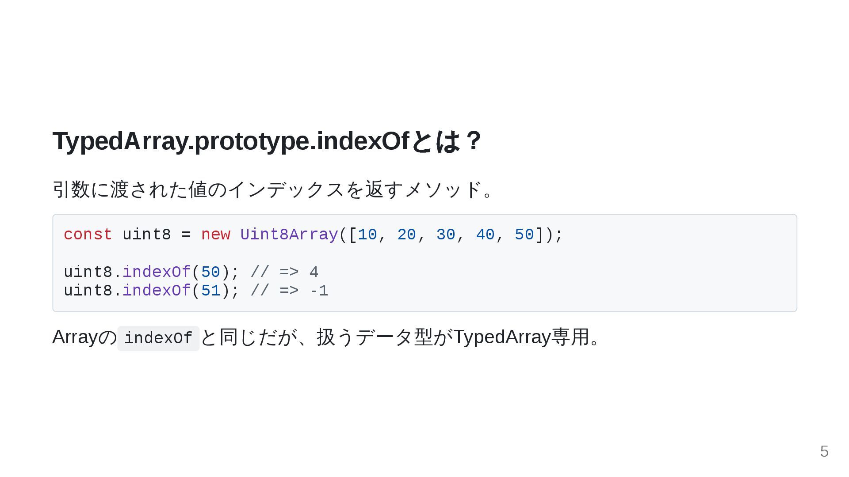
Task: Click the red "const" keyword in code
Action: [x=88, y=235]
